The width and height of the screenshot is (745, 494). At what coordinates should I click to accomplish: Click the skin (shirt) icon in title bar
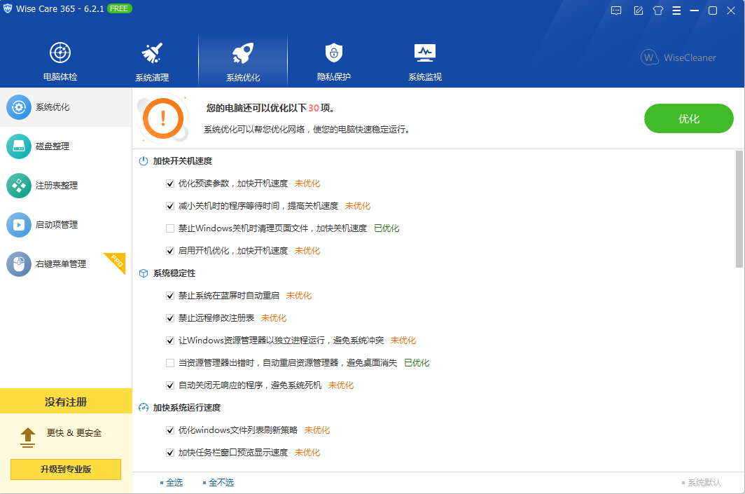tap(657, 11)
